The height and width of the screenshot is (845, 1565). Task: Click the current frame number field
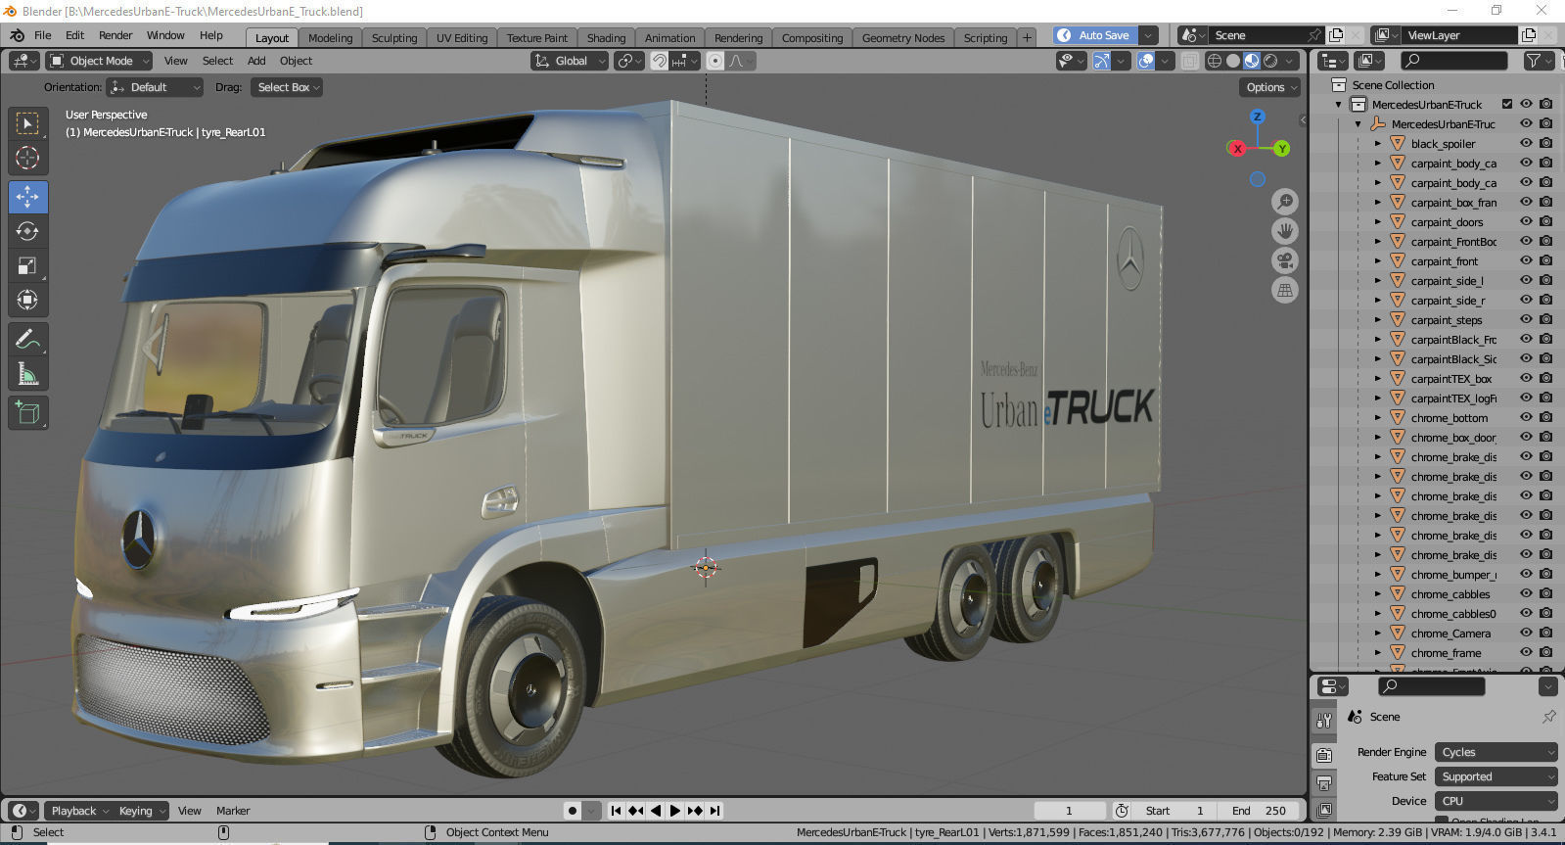pyautogui.click(x=1070, y=811)
